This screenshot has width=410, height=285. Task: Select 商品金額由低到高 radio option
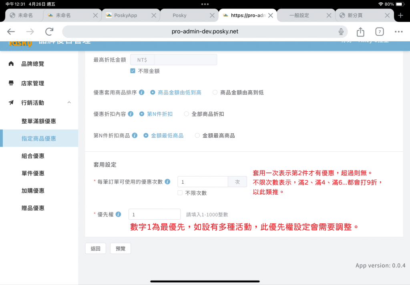point(153,92)
